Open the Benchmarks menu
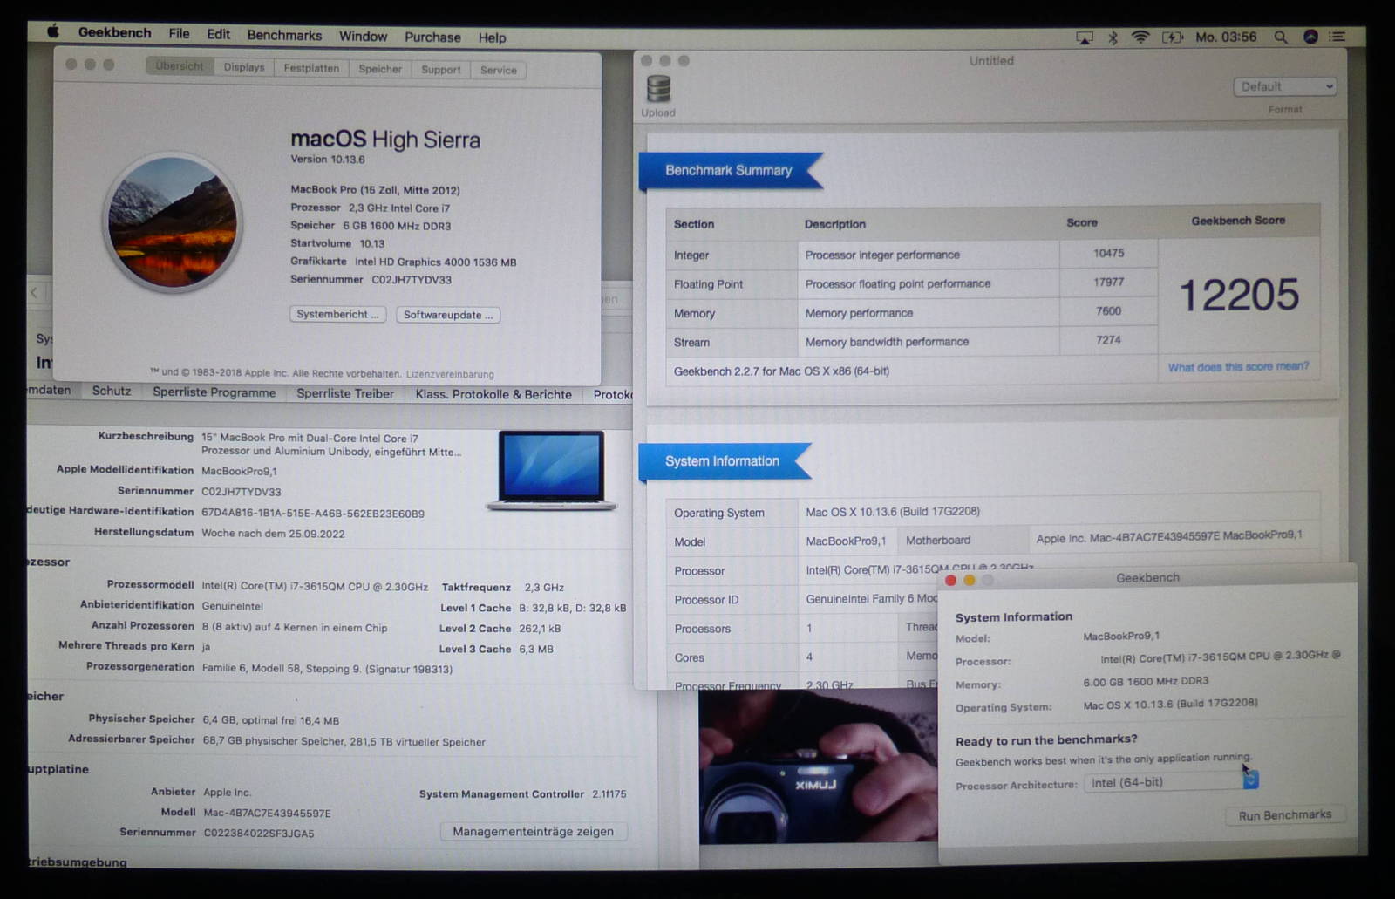The width and height of the screenshot is (1395, 899). (284, 36)
